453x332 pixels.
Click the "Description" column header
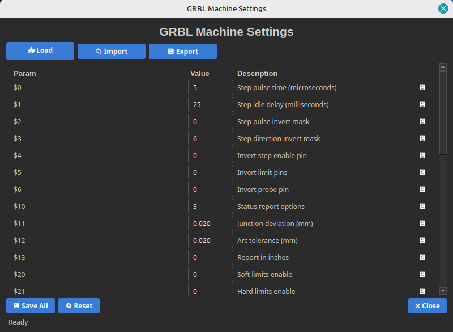coord(258,74)
